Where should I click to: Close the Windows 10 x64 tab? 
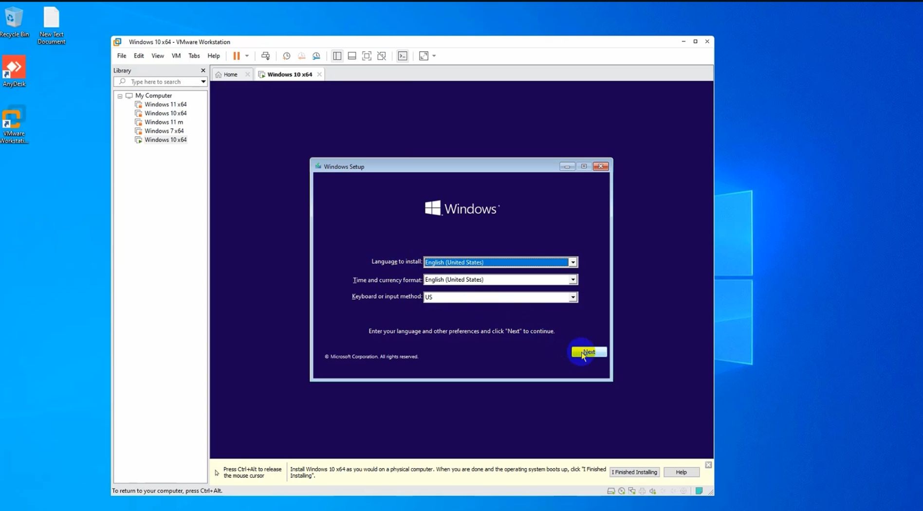pyautogui.click(x=319, y=74)
